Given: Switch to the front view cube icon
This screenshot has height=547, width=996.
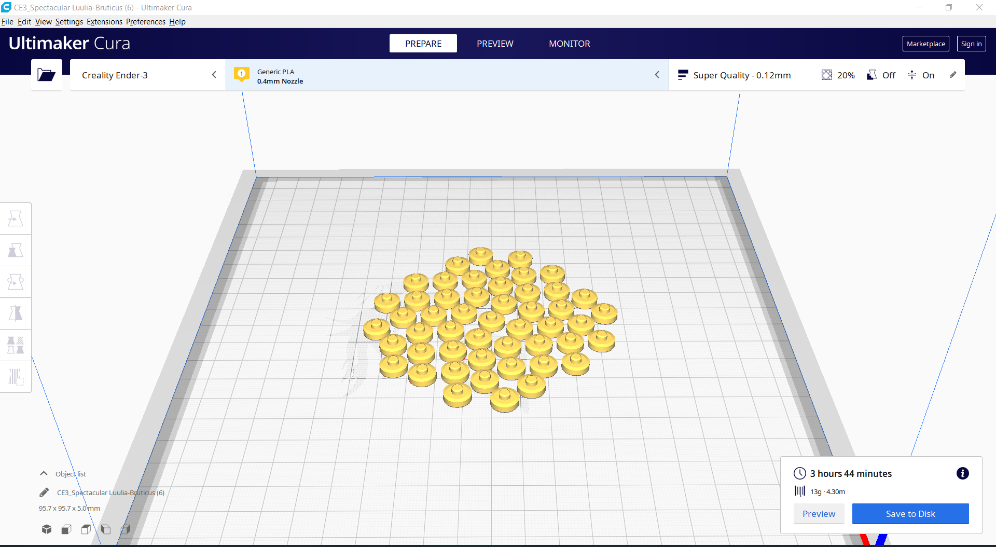Looking at the screenshot, I should coord(66,529).
